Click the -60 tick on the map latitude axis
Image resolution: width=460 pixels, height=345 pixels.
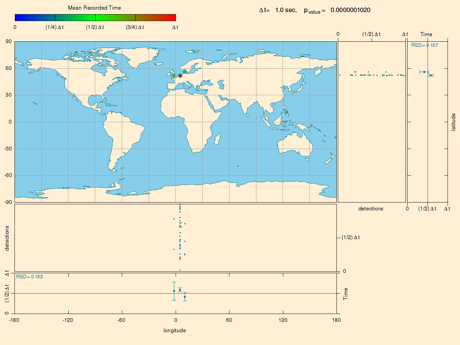point(8,175)
